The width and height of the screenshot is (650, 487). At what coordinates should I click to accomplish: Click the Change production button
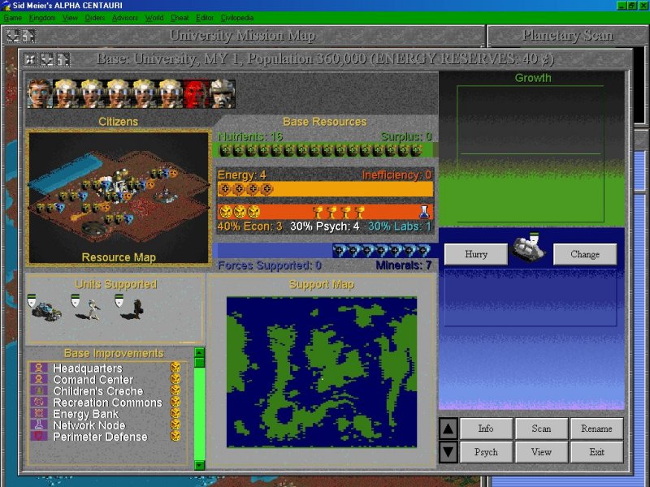[585, 254]
